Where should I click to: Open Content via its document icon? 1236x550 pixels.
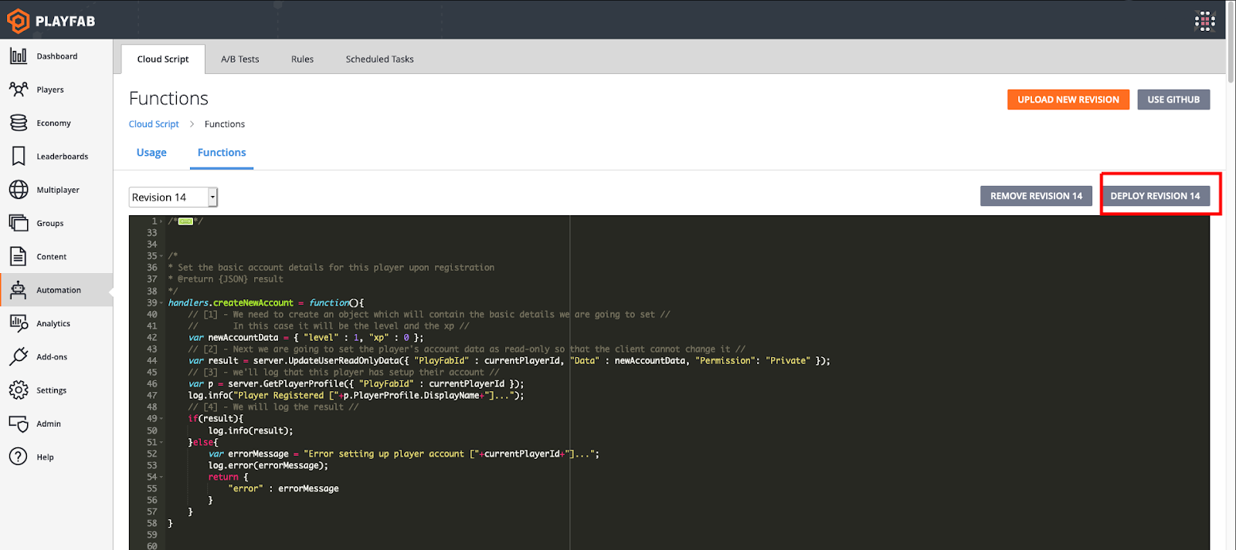pyautogui.click(x=19, y=256)
